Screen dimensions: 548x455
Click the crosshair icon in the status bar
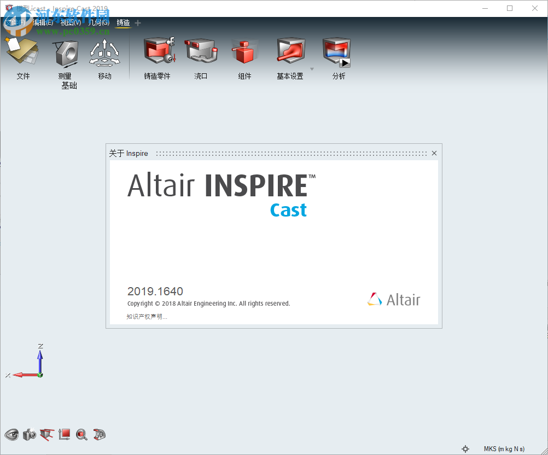[467, 448]
